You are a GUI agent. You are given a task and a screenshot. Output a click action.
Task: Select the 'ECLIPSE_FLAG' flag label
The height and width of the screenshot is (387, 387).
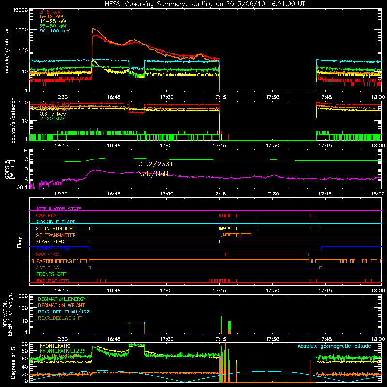(53, 248)
